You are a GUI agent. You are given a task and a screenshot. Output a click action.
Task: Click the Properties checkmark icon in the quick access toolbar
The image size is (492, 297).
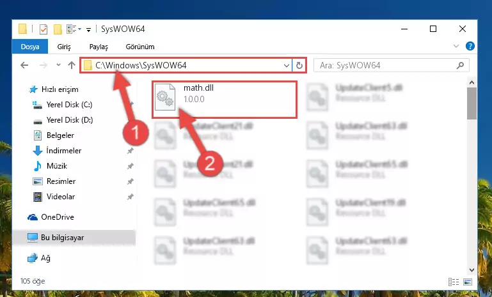44,29
